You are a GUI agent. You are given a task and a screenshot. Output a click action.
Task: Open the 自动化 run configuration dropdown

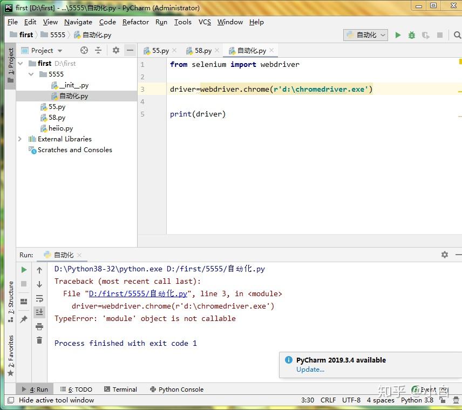pos(365,35)
